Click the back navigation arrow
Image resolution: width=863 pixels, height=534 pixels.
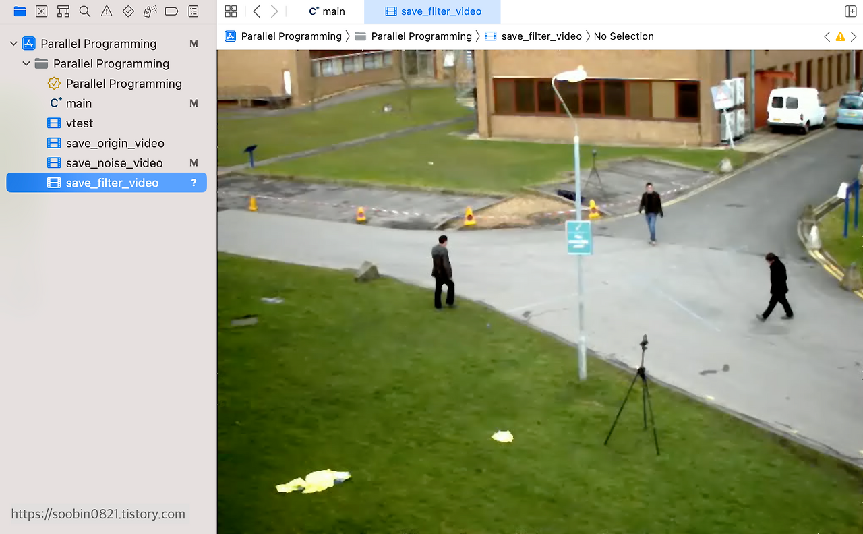(x=256, y=11)
